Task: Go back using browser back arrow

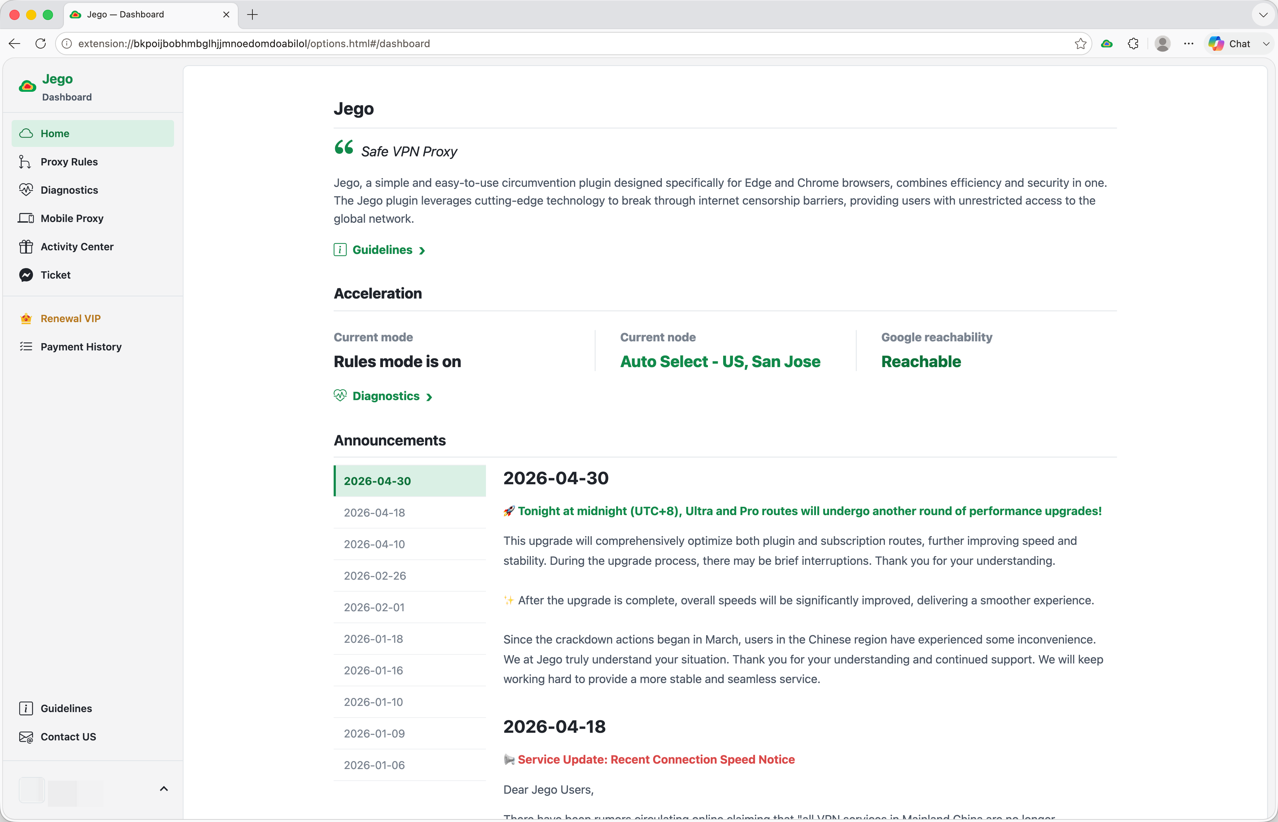Action: tap(15, 44)
